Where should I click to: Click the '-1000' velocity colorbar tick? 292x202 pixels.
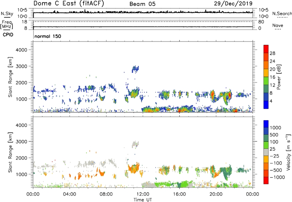(x=277, y=177)
